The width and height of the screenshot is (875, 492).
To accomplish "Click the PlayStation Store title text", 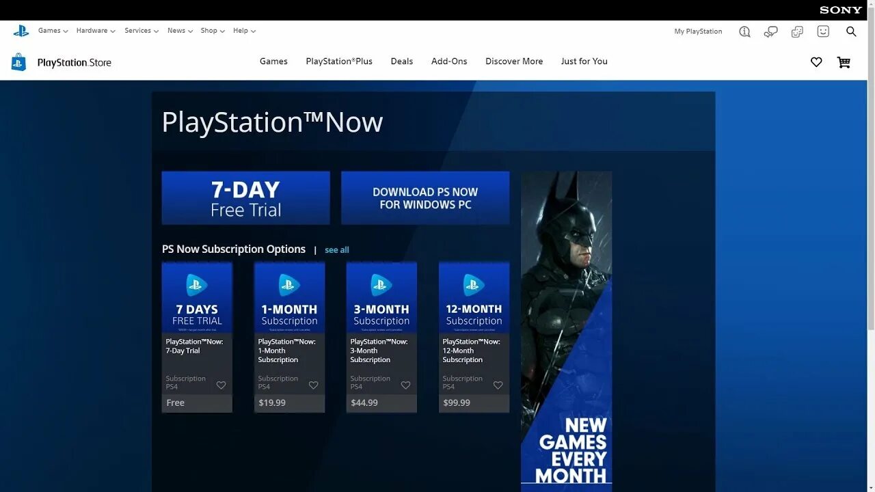I will [75, 63].
